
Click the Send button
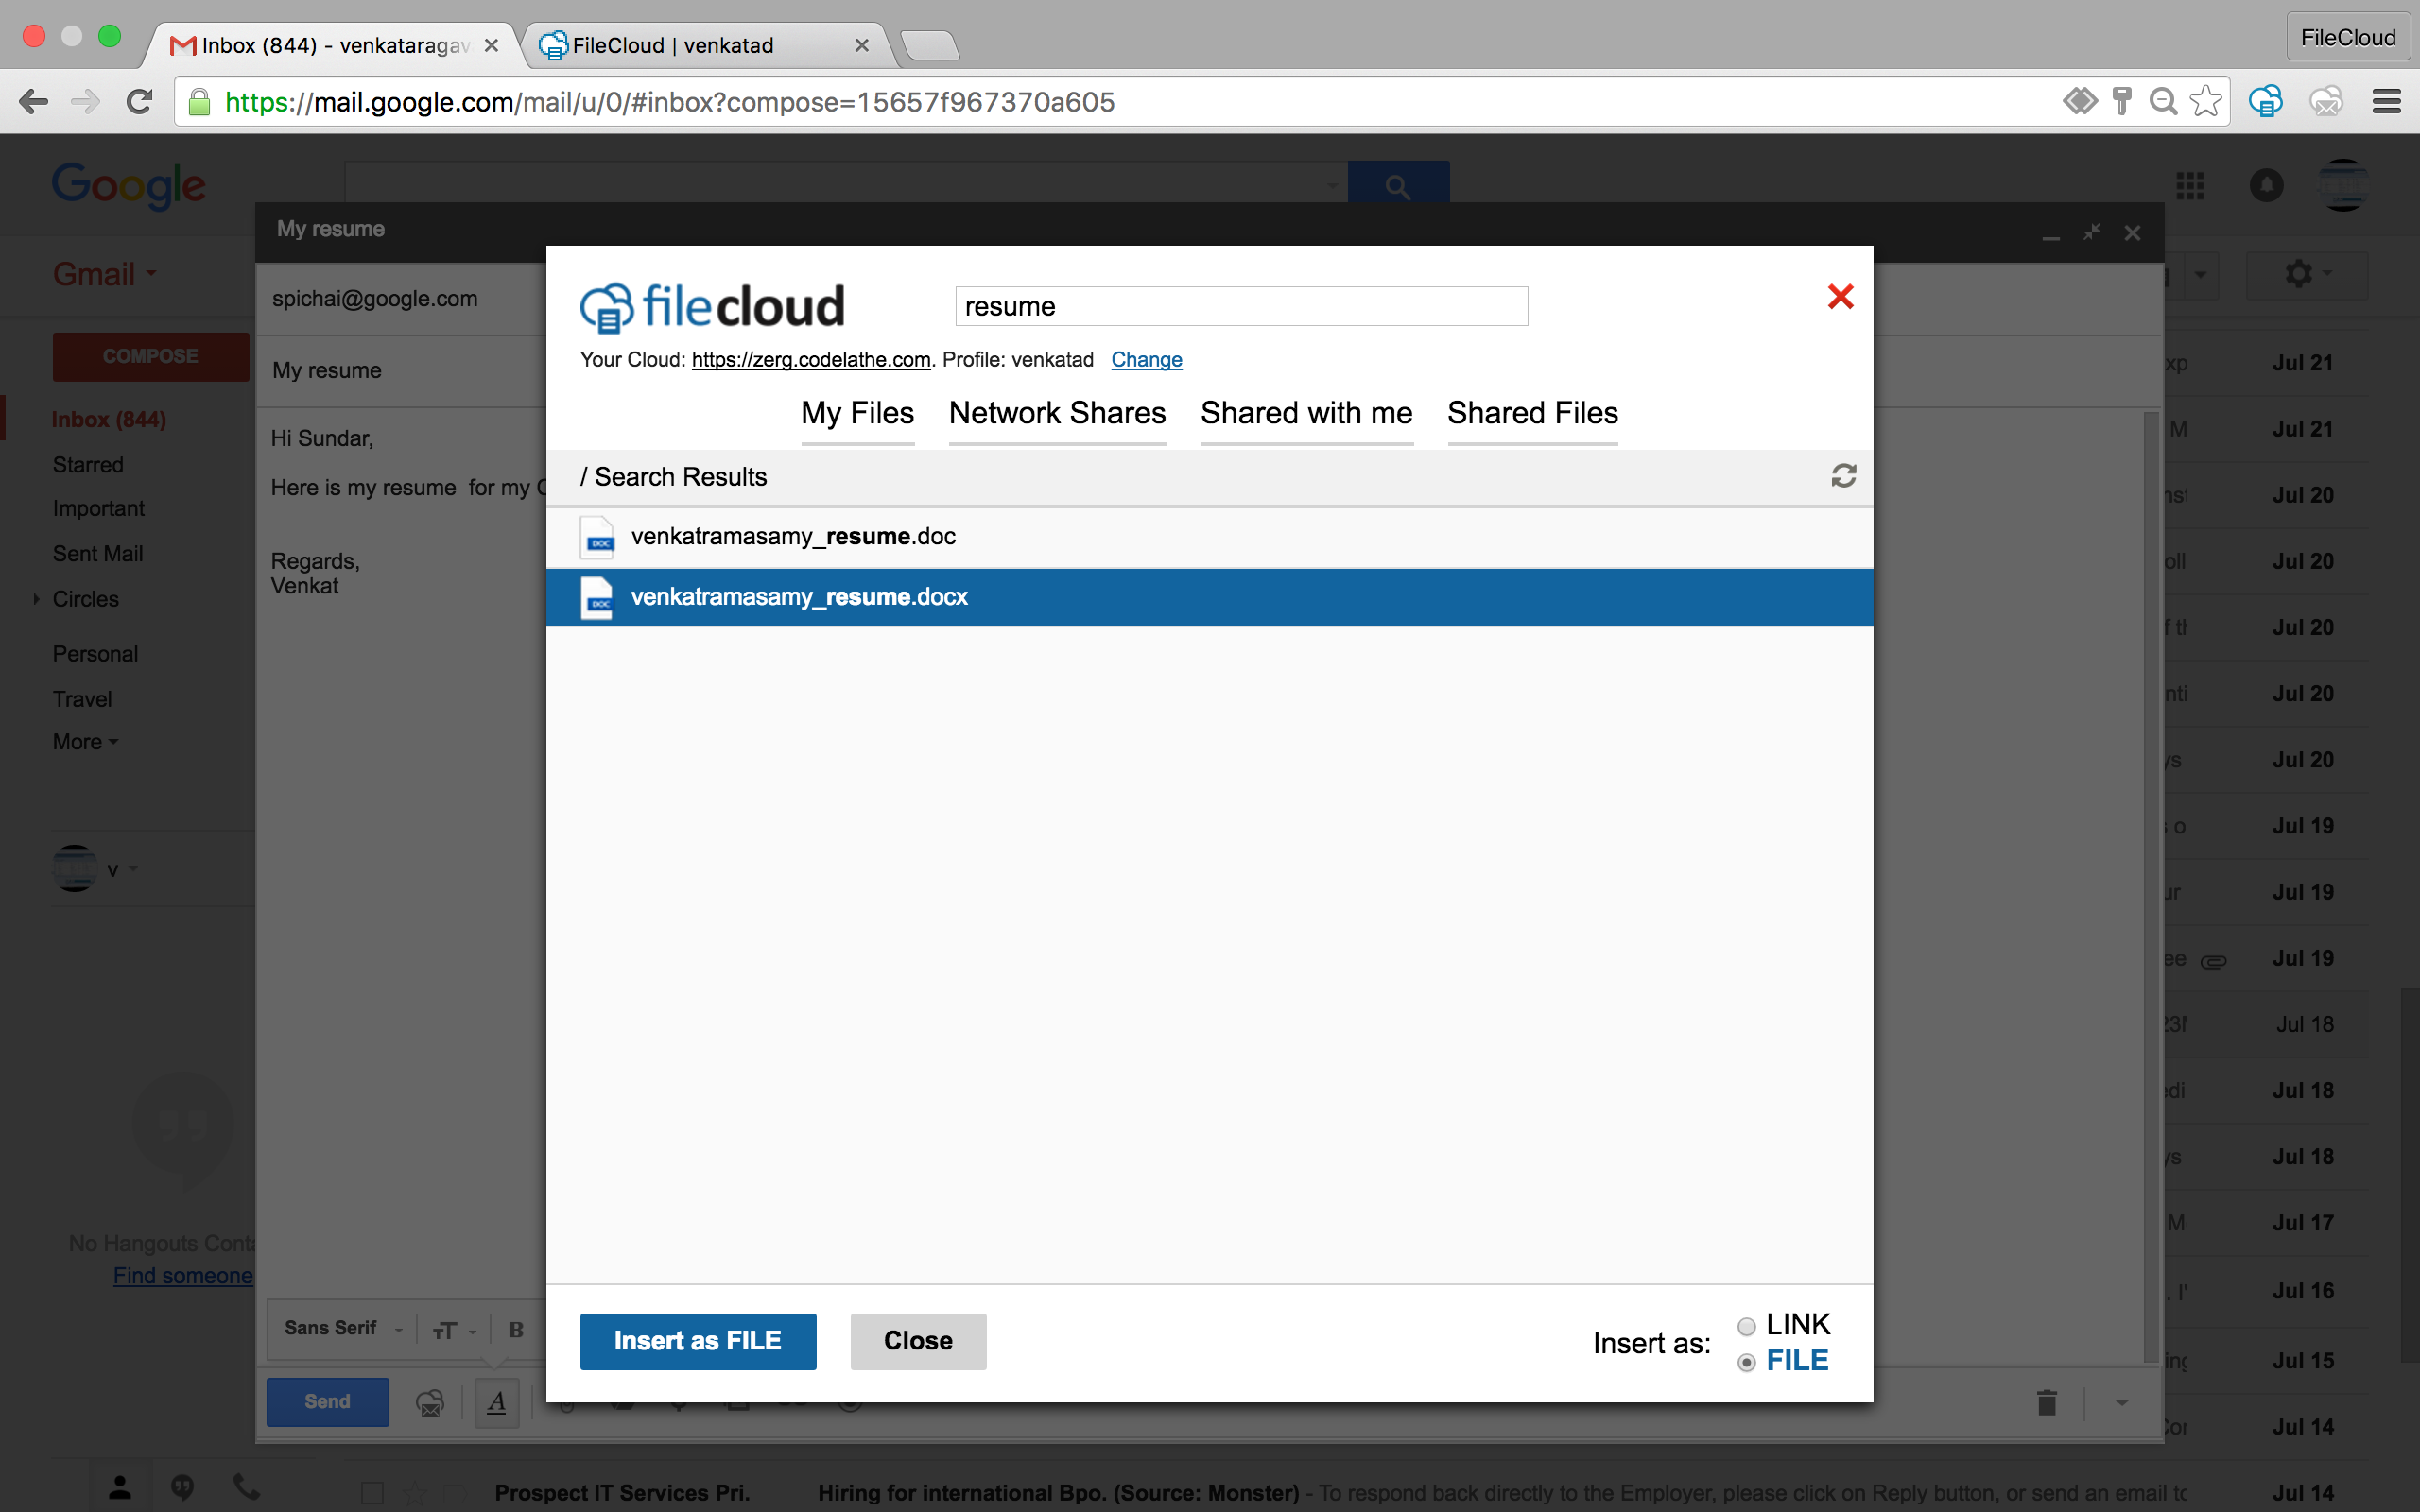click(x=327, y=1402)
